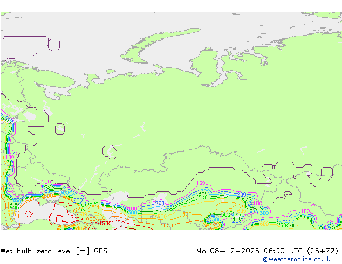Click the 'Wet bulb zero level [m] GFS' title

pyautogui.click(x=54, y=251)
